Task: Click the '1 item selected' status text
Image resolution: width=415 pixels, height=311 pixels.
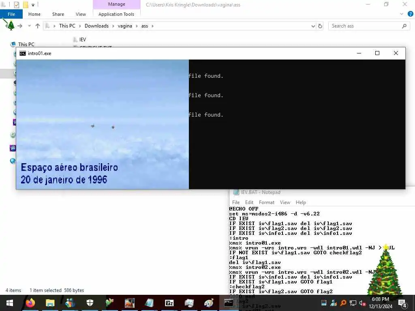Action: coord(45,290)
